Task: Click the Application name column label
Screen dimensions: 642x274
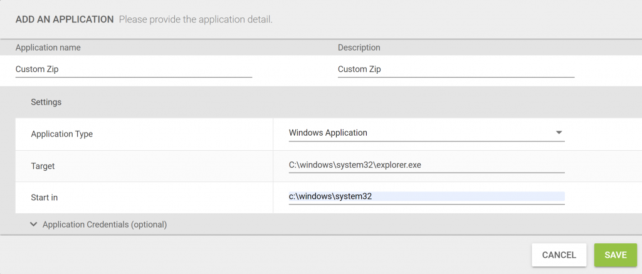Action: [48, 48]
